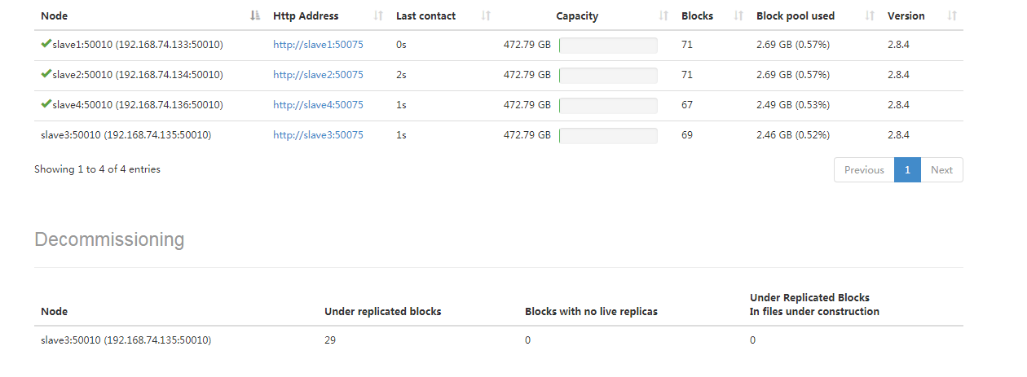Select slave3 node in Decommissioning table

point(126,340)
